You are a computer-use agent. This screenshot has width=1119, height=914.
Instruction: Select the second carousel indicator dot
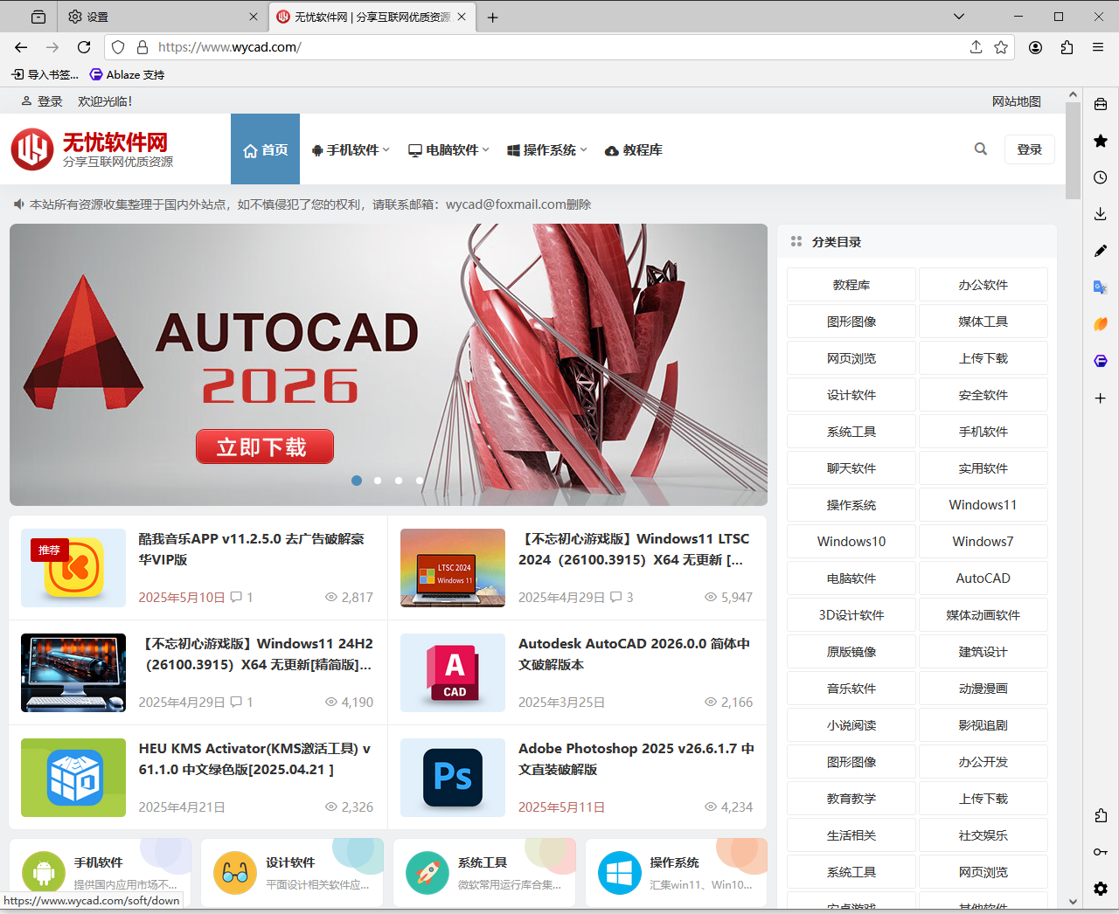[378, 480]
